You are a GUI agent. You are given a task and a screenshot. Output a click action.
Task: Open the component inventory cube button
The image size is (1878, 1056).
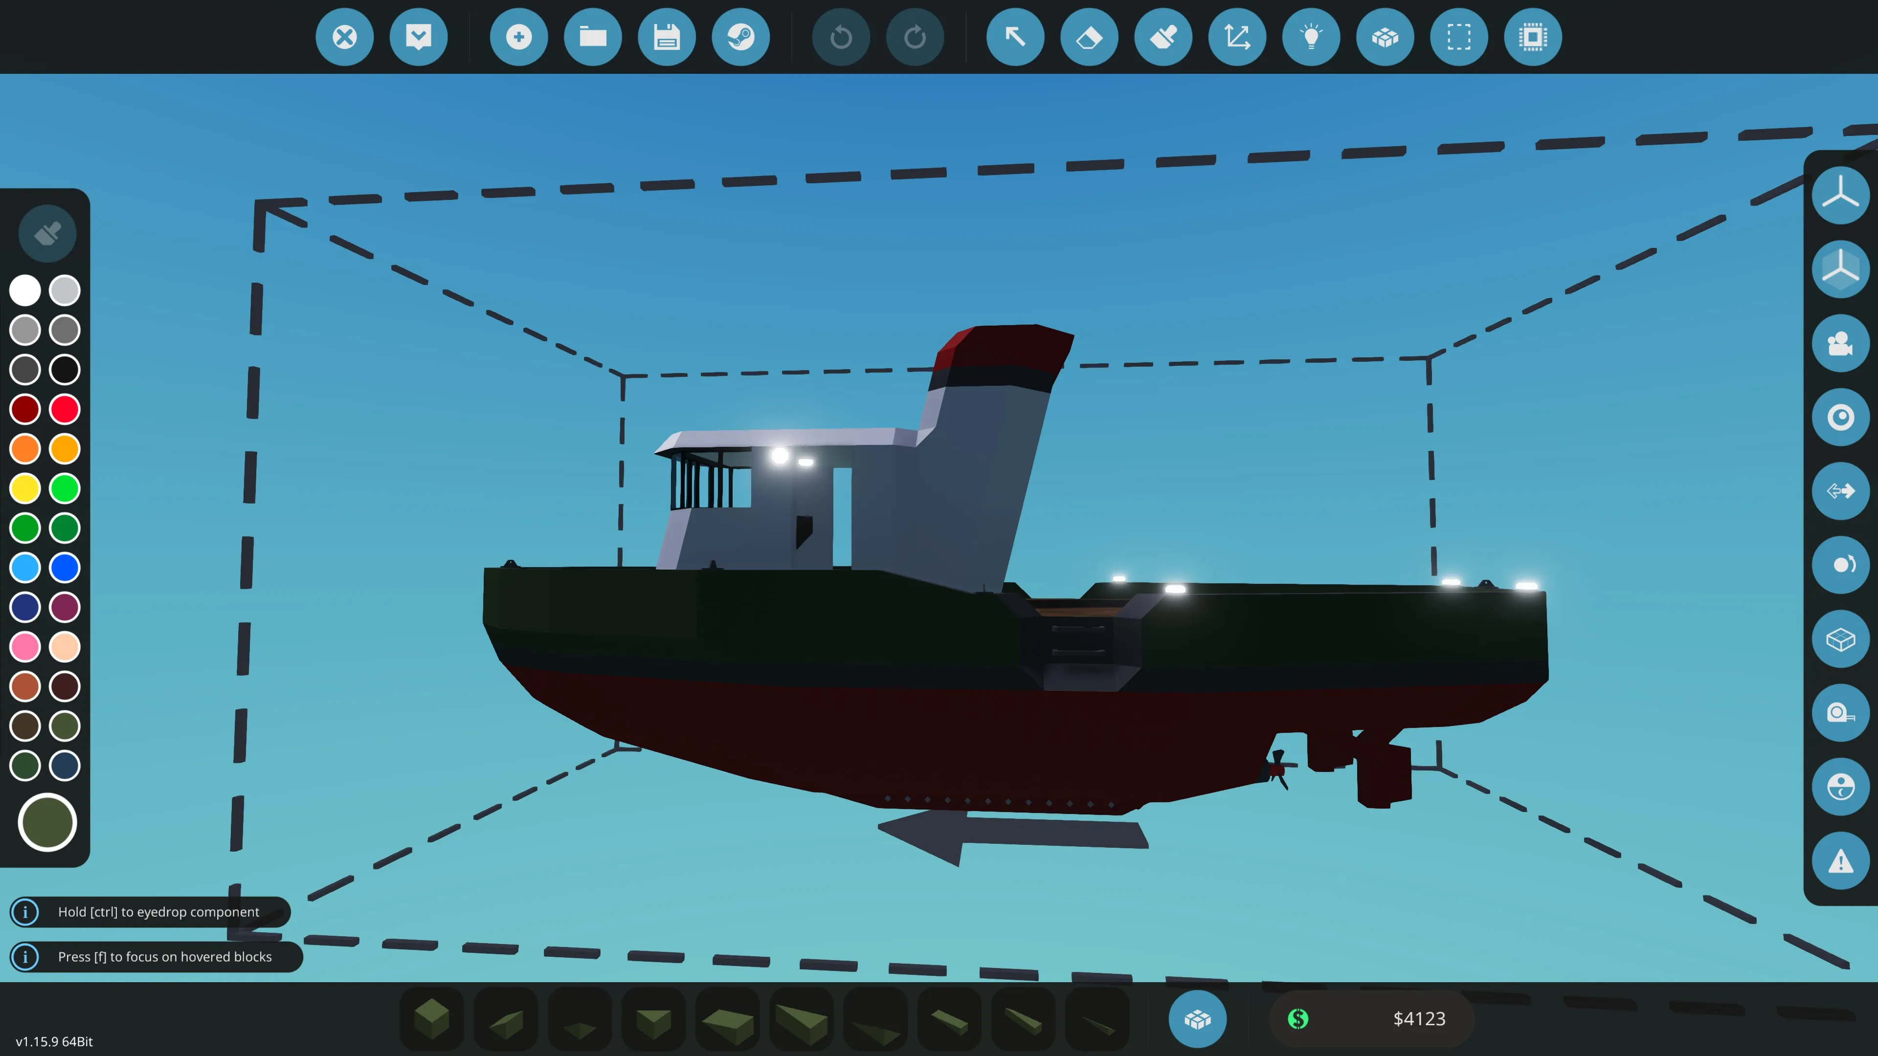pyautogui.click(x=1197, y=1018)
